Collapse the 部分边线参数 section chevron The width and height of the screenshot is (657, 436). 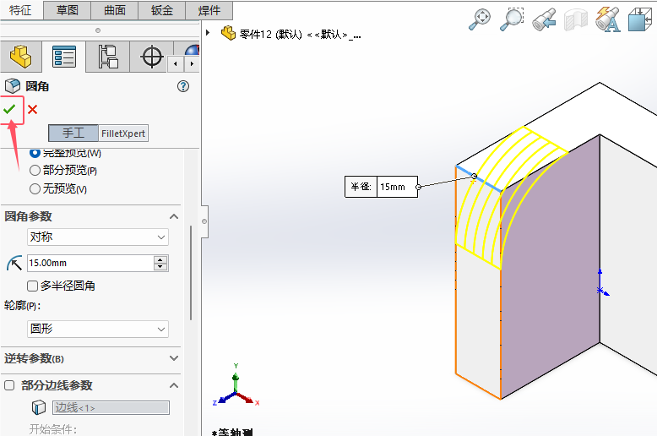pos(174,384)
